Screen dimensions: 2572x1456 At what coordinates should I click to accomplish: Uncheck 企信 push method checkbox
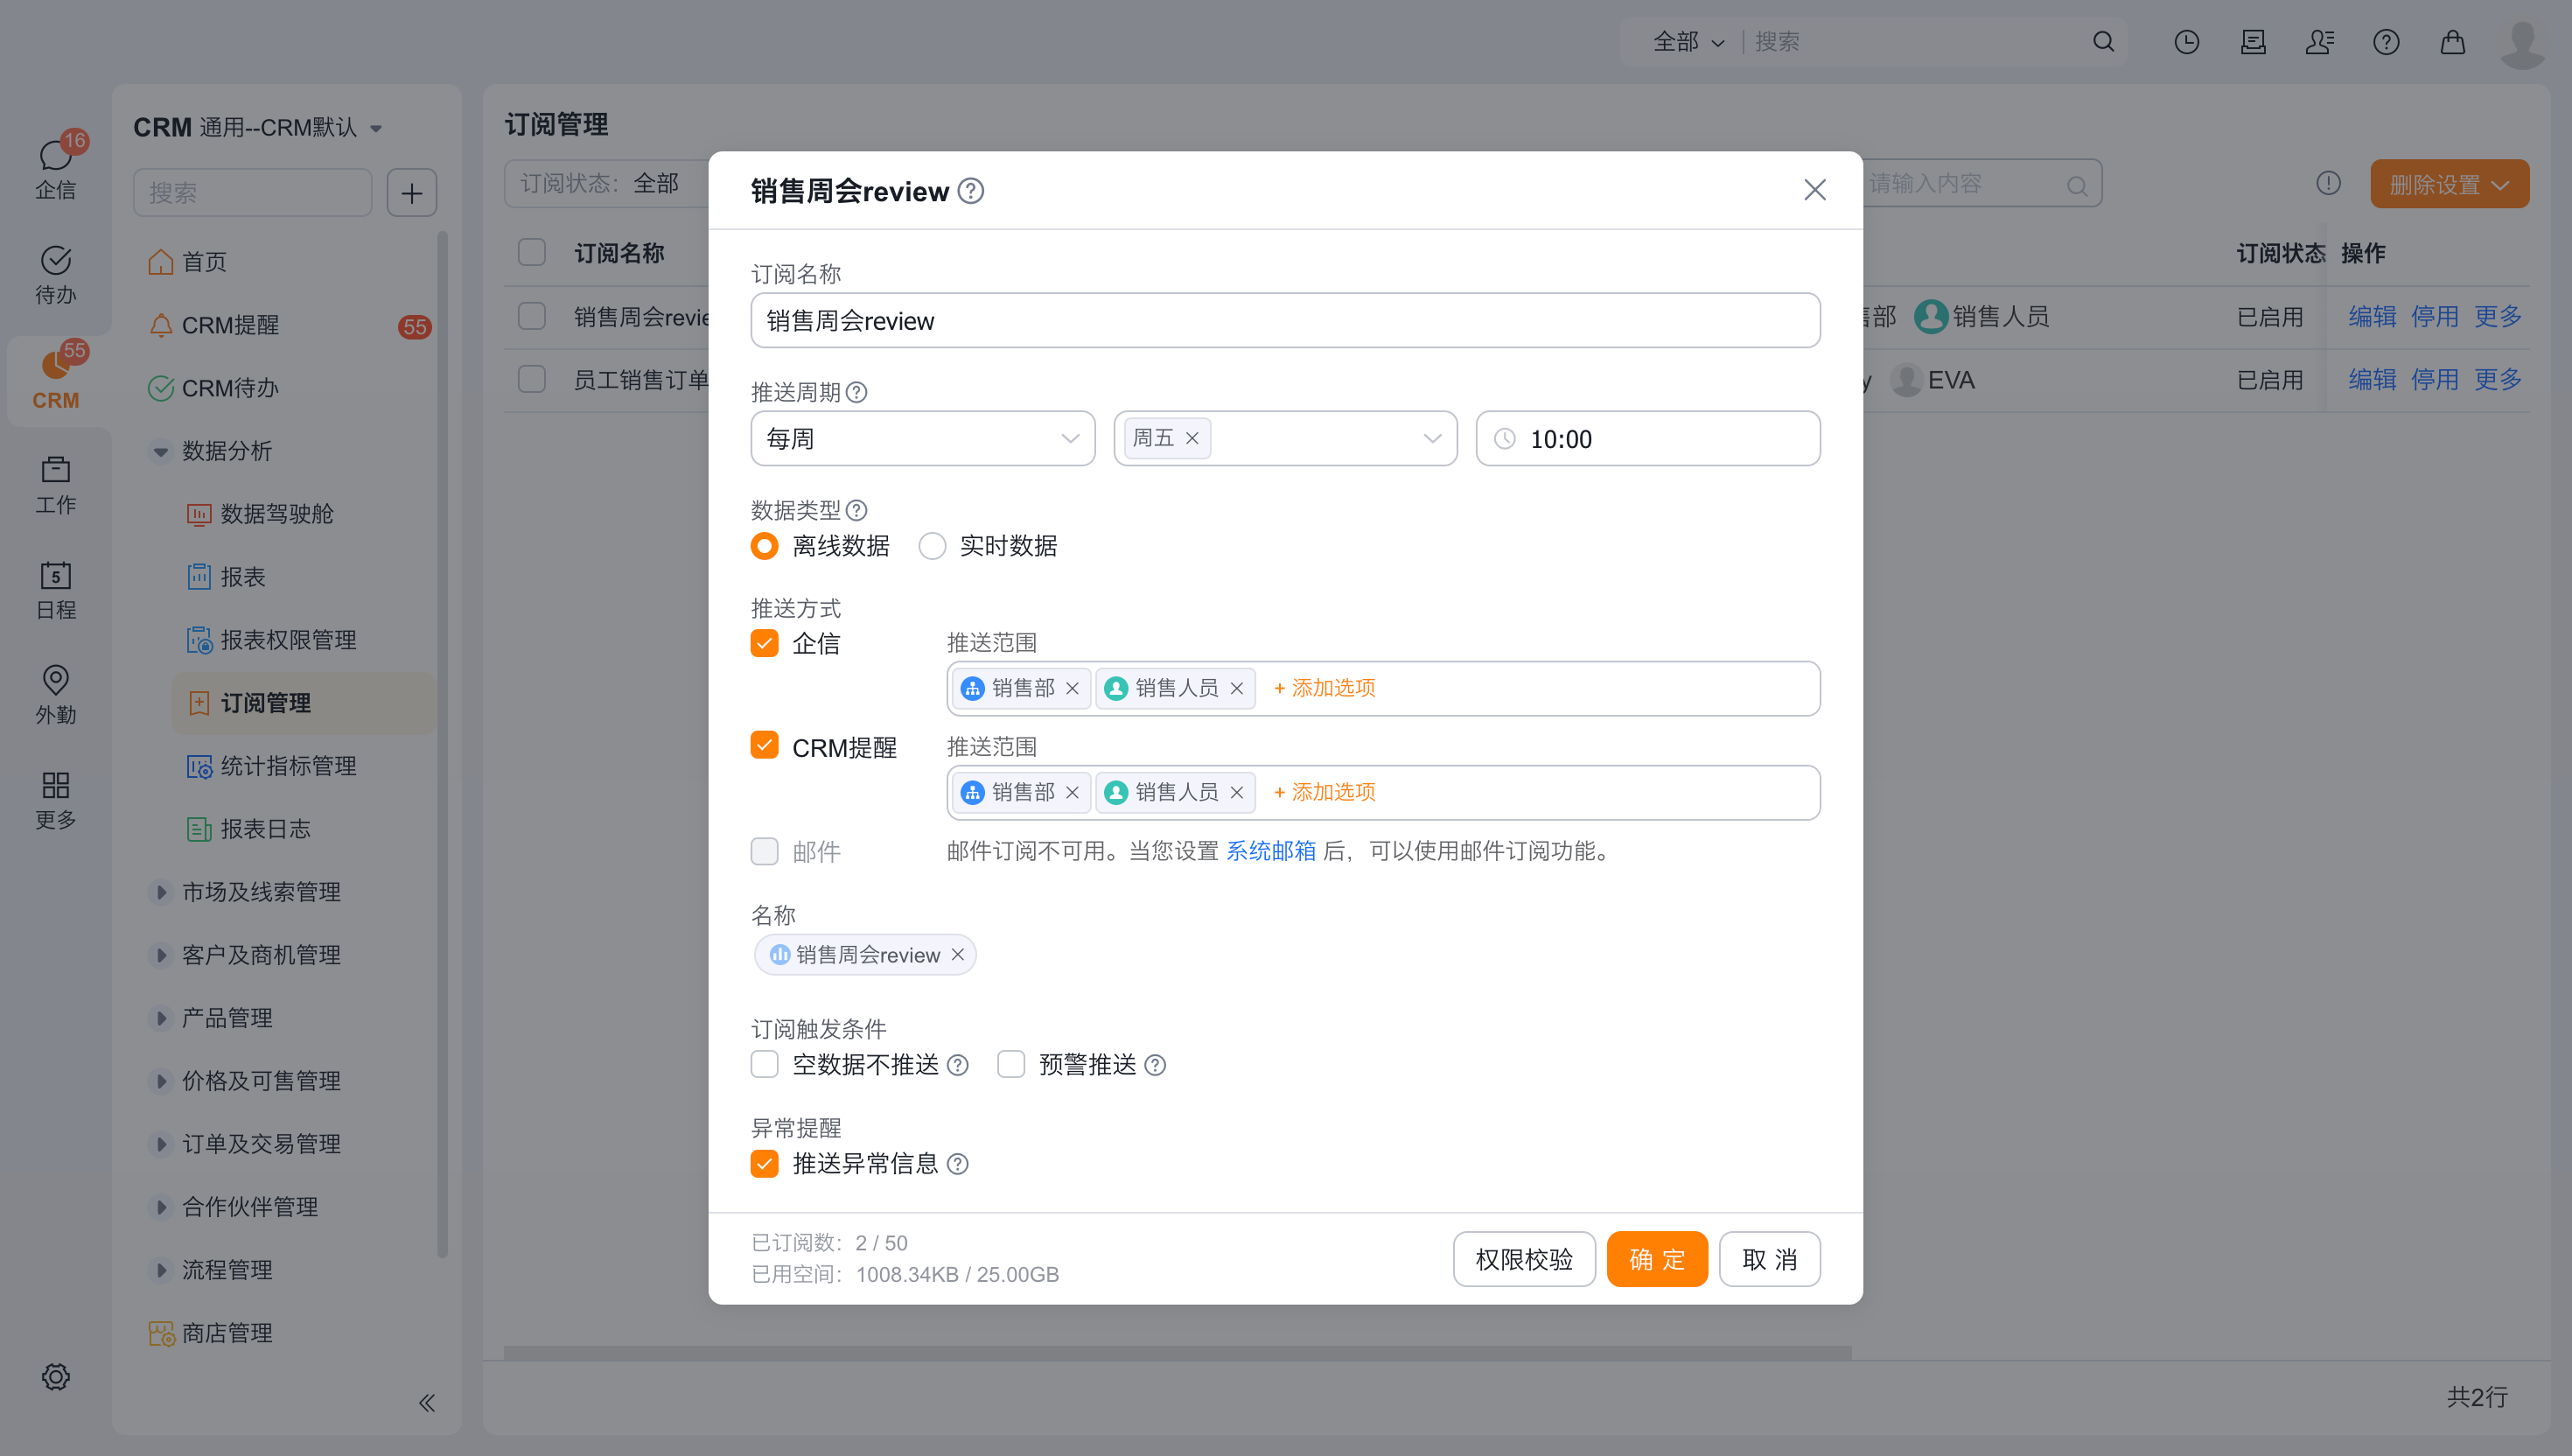point(765,643)
